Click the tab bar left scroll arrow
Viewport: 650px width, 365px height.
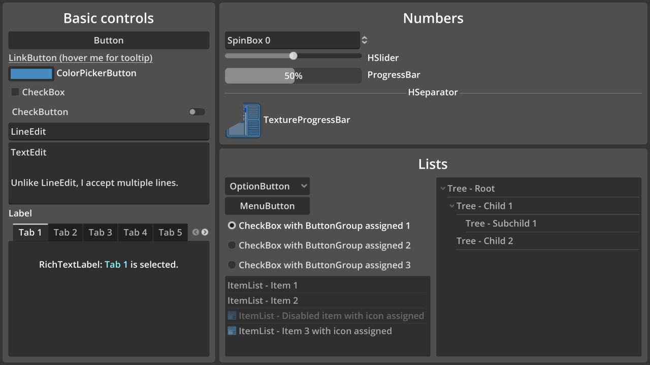(196, 232)
